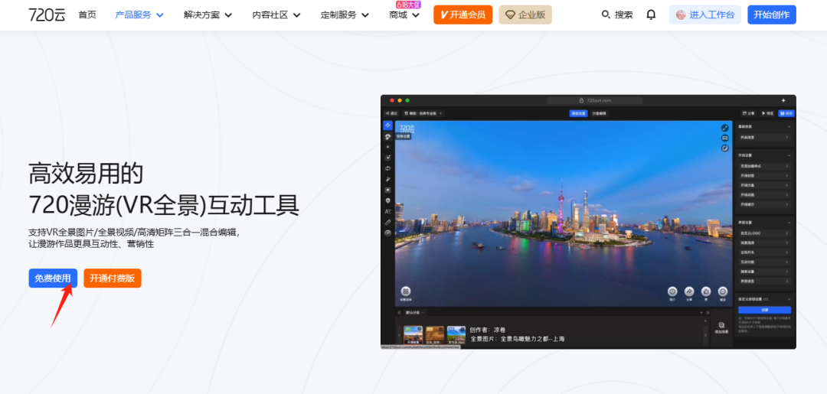Screen dimensions: 827x394
Task: Open the notifications bell
Action: 651,15
